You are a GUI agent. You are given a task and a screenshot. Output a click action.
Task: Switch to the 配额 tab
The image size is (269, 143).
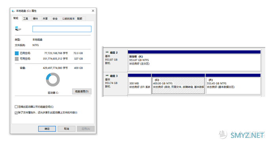pos(80,19)
